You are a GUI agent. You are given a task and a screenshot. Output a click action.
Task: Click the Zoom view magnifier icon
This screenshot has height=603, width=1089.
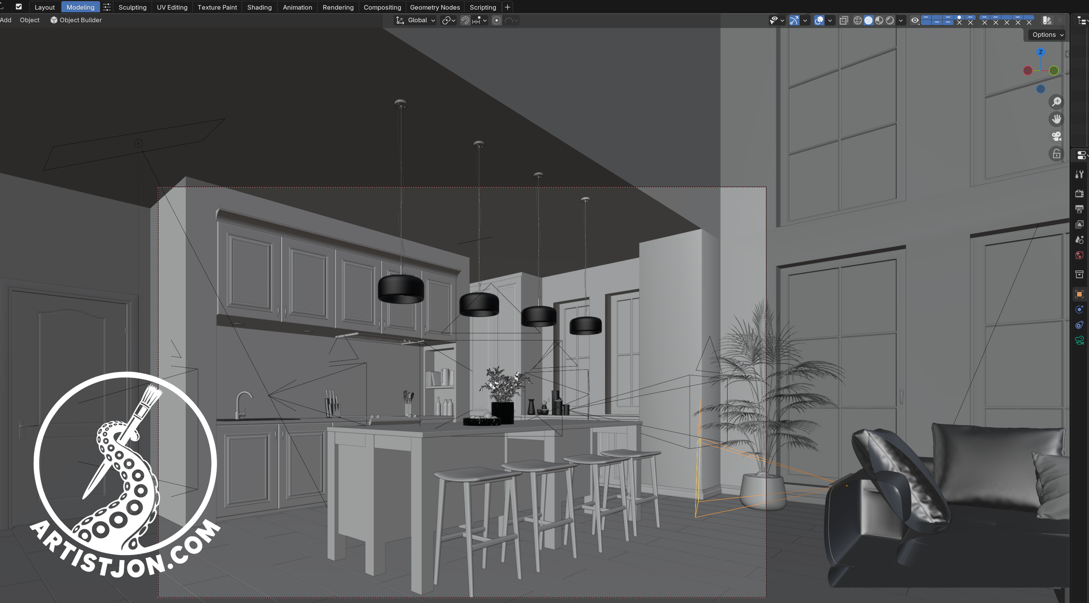pyautogui.click(x=1056, y=102)
